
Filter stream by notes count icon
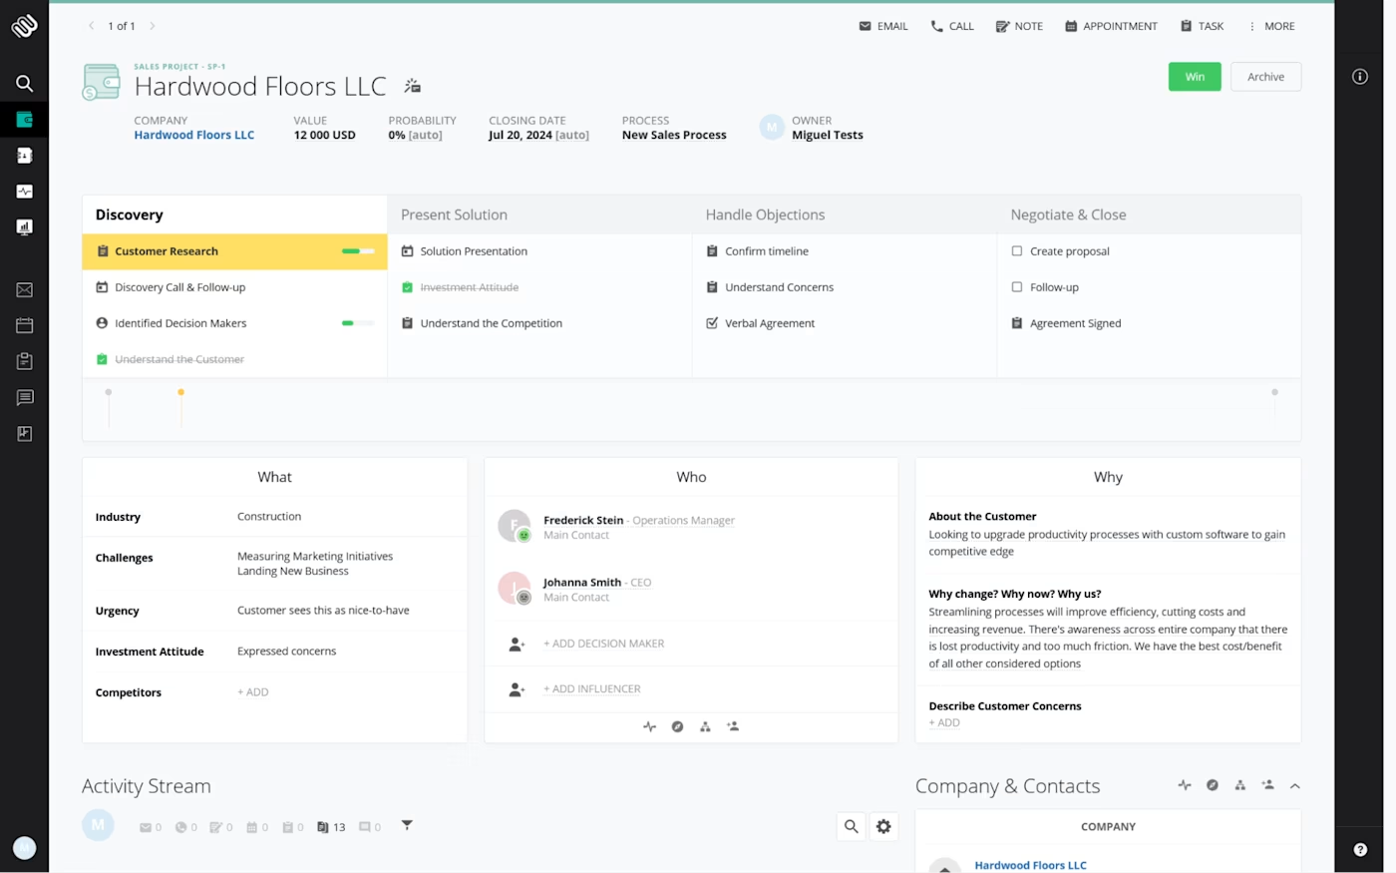[220, 827]
